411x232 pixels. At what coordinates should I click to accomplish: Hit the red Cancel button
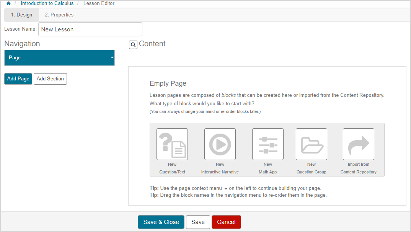[x=226, y=222]
